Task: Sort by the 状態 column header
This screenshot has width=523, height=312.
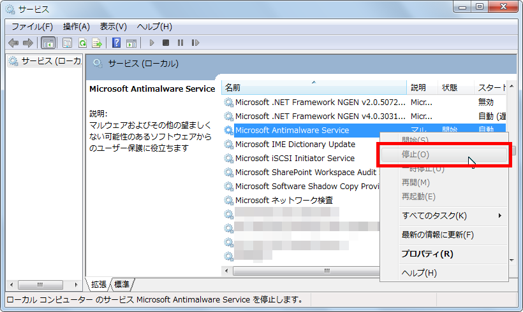Action: click(455, 88)
